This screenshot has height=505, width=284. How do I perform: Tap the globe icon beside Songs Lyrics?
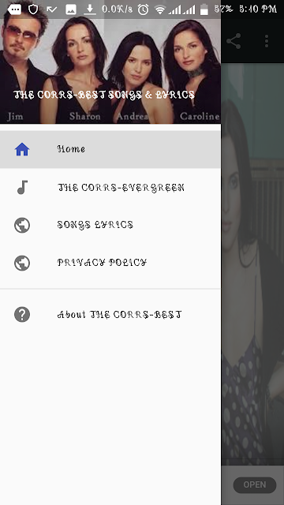point(22,225)
